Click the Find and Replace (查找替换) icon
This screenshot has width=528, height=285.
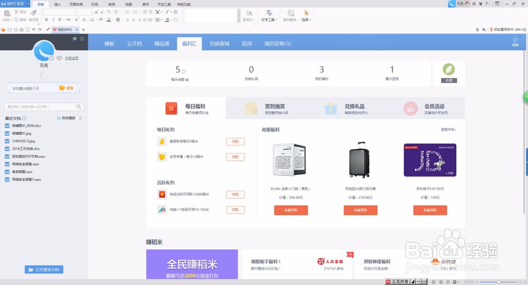pyautogui.click(x=290, y=13)
